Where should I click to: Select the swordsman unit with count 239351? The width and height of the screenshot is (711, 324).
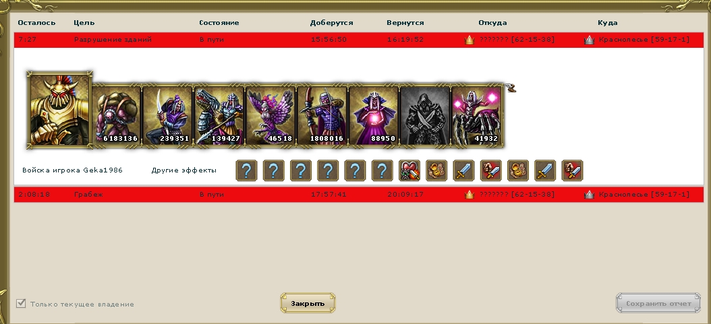[x=167, y=115]
